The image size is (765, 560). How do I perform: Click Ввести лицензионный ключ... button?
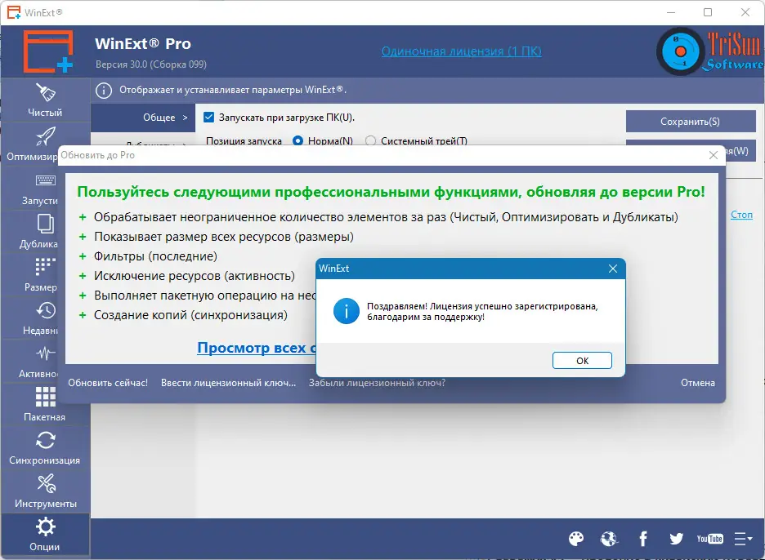click(228, 383)
